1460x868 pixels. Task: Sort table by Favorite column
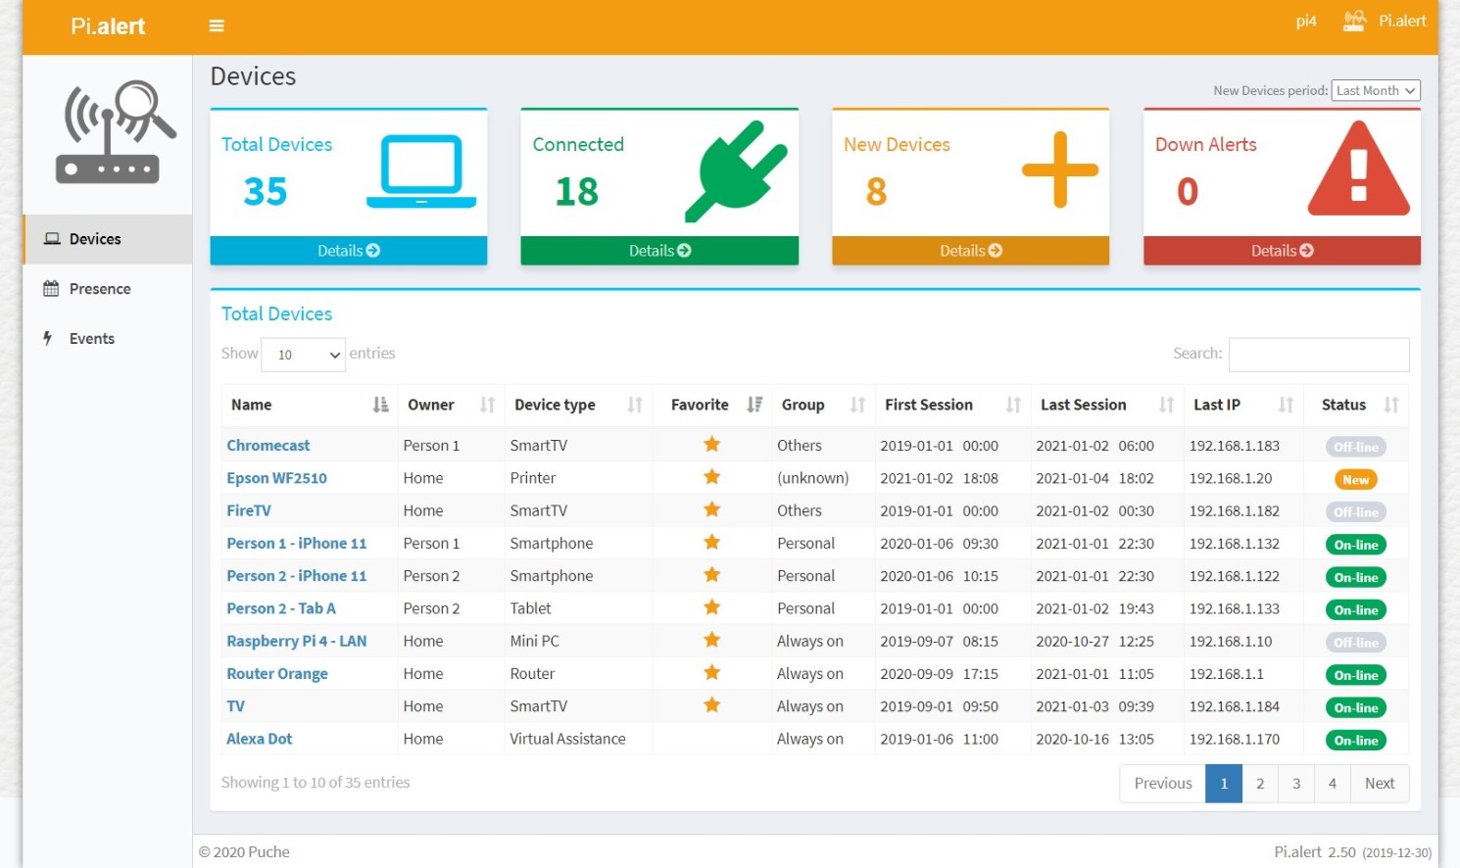[754, 405]
